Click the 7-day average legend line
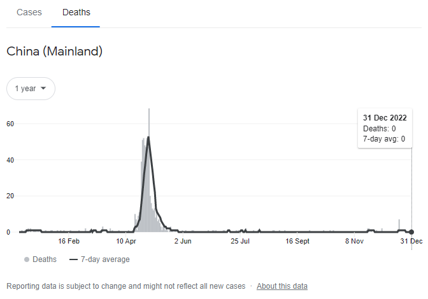Viewport: 428px width, 299px height. point(73,259)
